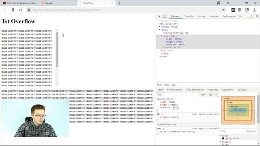Screen dimensions: 260x146
Task: Open Yandex home via the Я button
Action: click(x=13, y=10)
